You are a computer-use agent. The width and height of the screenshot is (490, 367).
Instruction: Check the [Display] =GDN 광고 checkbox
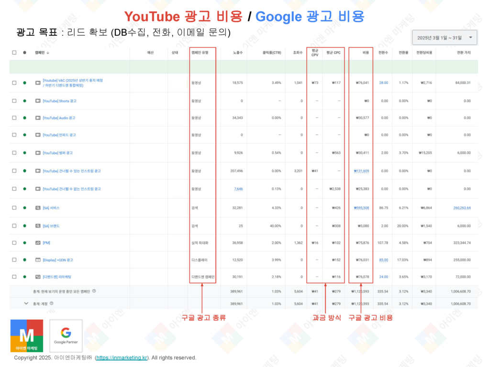pyautogui.click(x=14, y=260)
